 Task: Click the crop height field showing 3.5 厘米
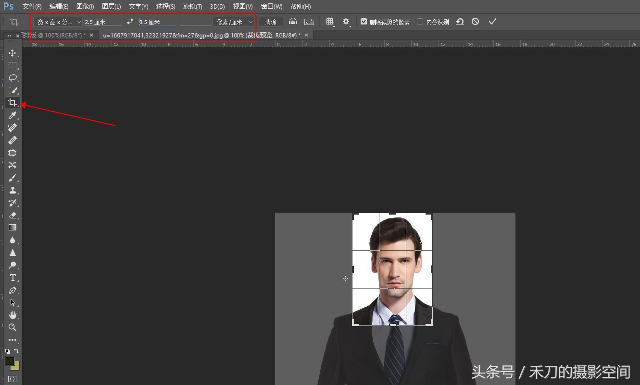pos(157,22)
